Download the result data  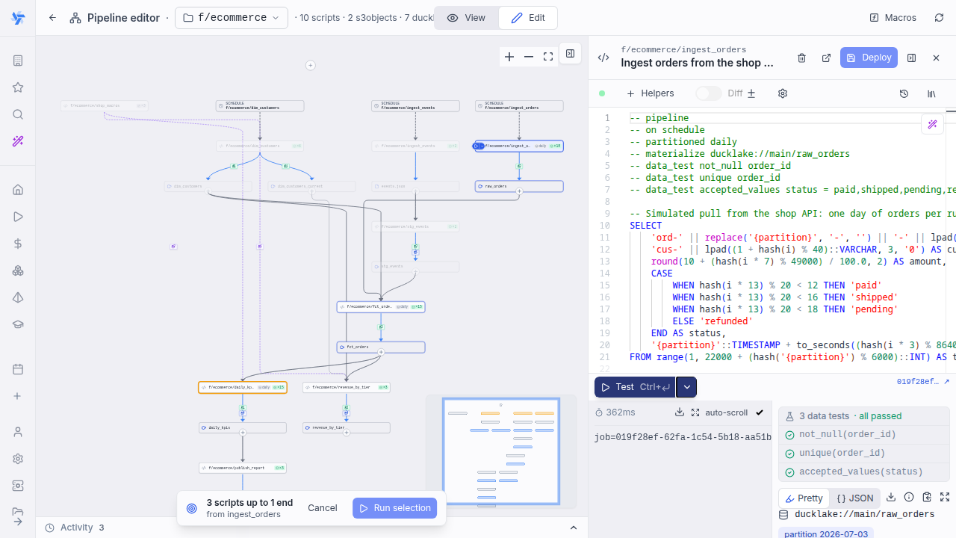[891, 497]
